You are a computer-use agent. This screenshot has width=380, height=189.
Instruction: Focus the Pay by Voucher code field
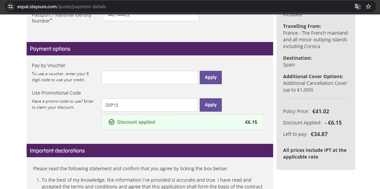(149, 77)
